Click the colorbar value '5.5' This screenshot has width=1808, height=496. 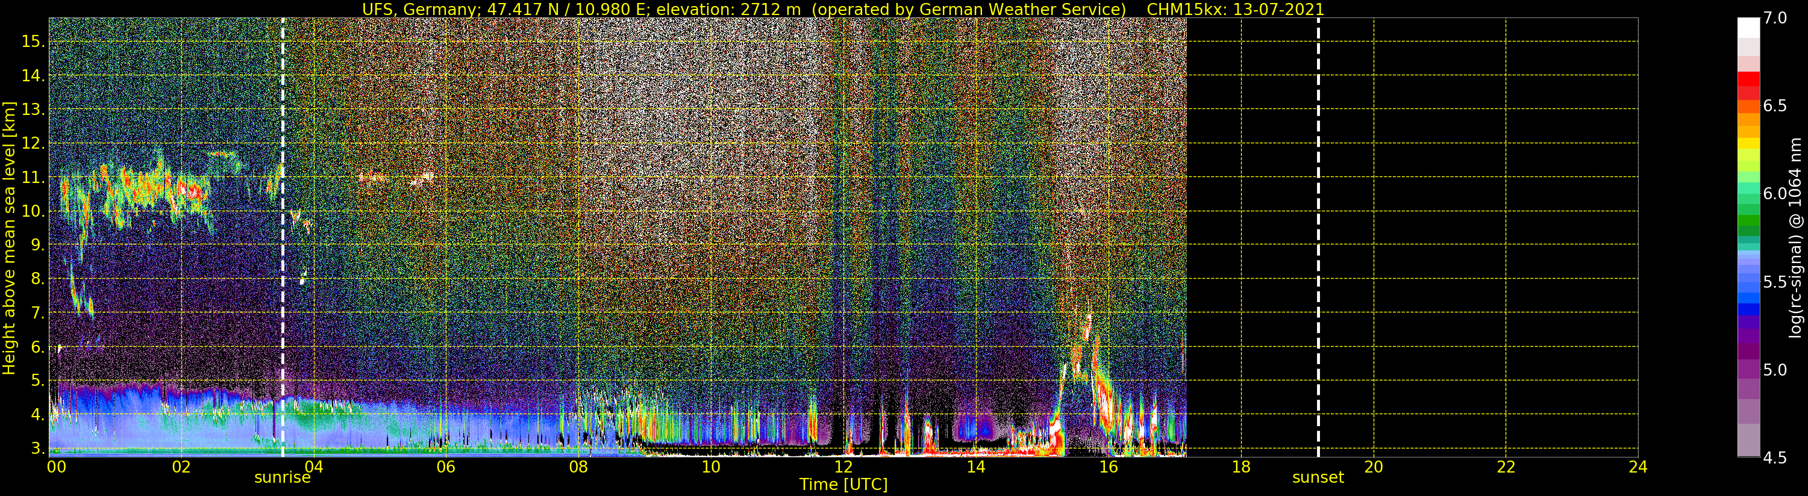[1775, 282]
